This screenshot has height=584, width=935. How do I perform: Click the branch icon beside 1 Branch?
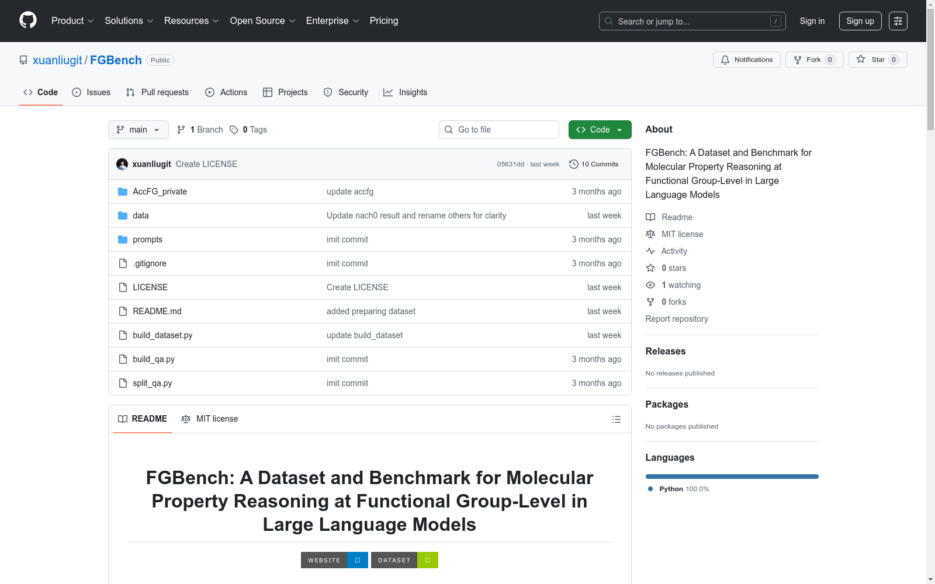[x=181, y=130]
